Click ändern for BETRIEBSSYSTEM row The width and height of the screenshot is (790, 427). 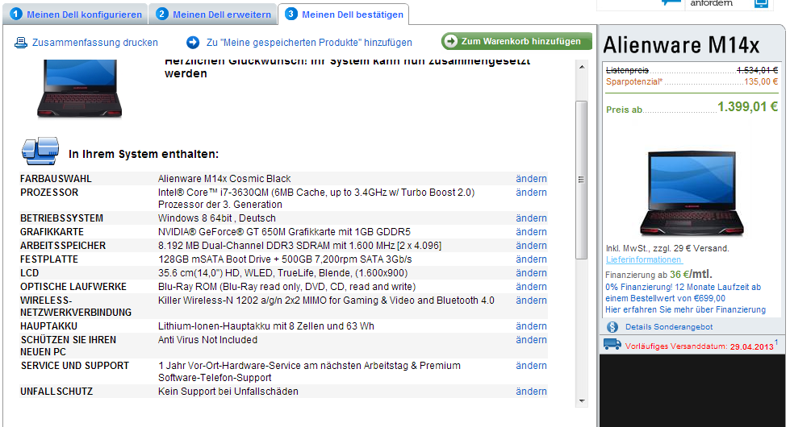[x=531, y=218]
